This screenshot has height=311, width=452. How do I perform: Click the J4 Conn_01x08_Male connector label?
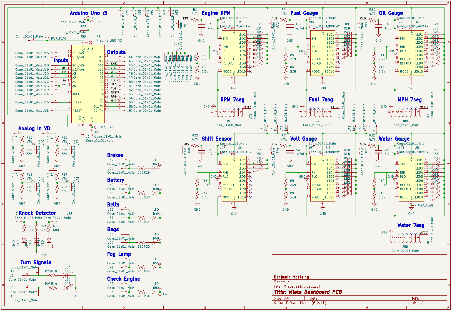tap(228, 123)
